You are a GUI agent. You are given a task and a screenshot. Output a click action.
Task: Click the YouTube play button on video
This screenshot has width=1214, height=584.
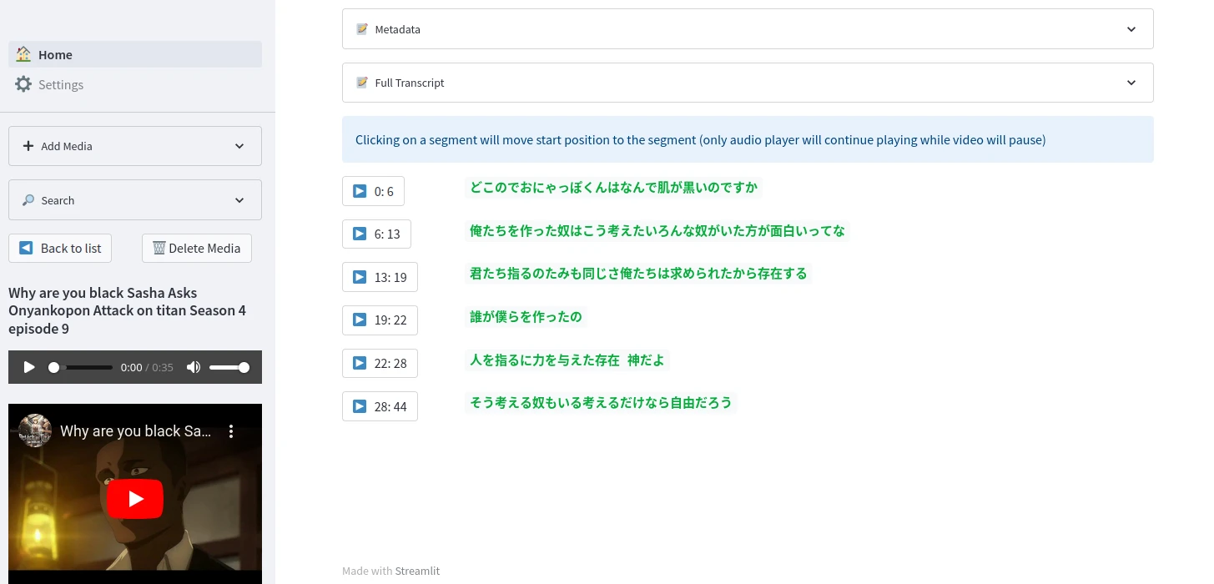[x=135, y=499]
